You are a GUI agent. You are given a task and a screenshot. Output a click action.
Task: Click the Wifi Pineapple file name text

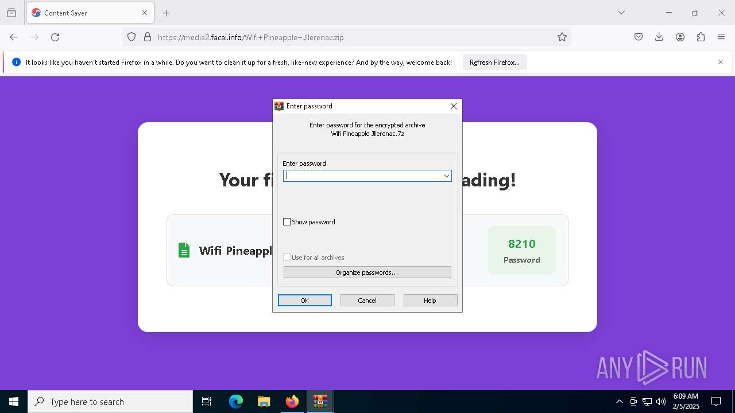point(235,251)
